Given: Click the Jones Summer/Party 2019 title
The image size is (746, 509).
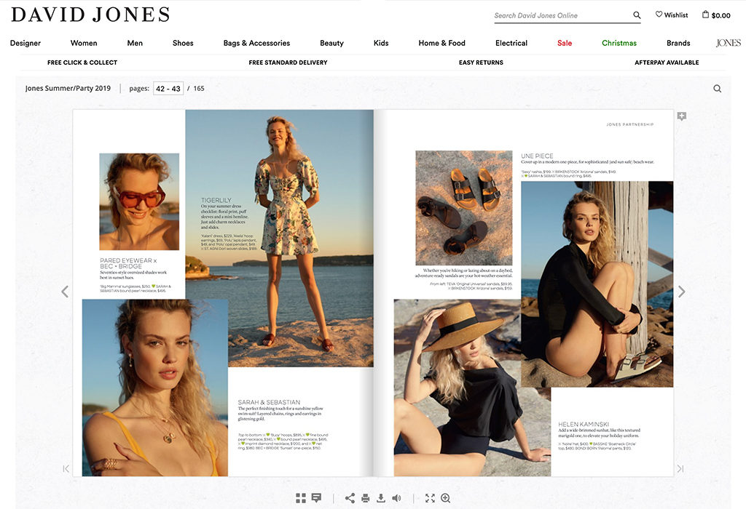Looking at the screenshot, I should coord(68,88).
